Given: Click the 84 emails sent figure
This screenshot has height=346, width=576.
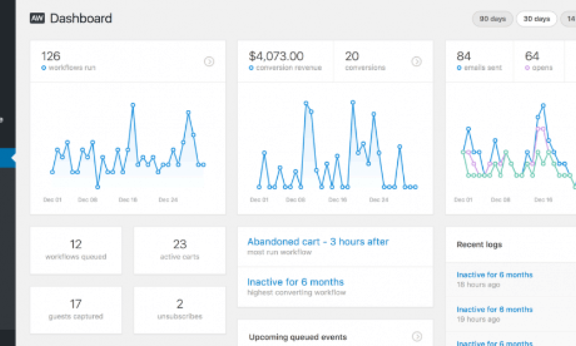Looking at the screenshot, I should pyautogui.click(x=463, y=56).
